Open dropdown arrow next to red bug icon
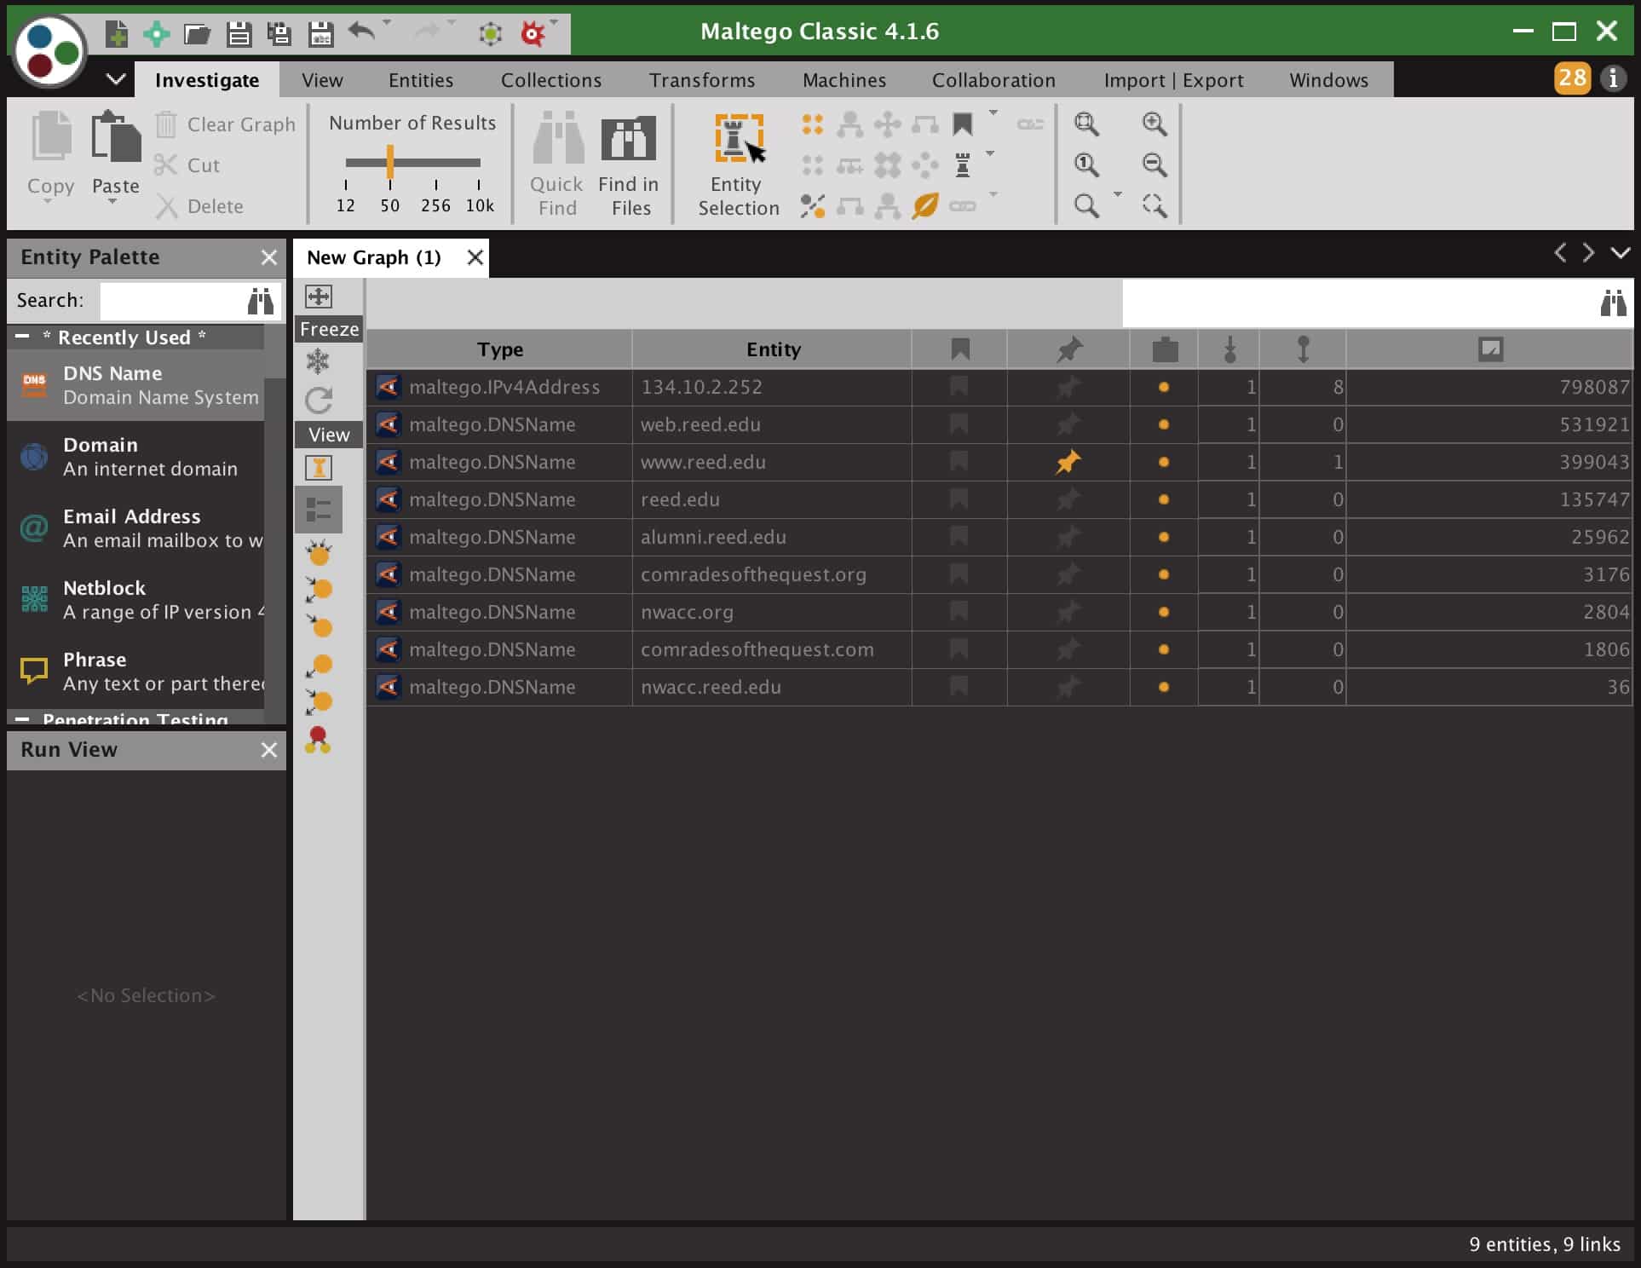The image size is (1641, 1268). (555, 23)
